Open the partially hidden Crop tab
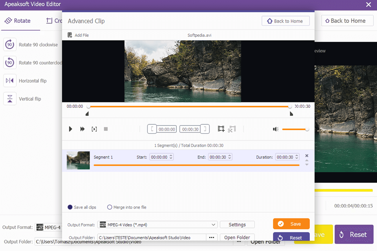The image size is (377, 251). (x=54, y=21)
